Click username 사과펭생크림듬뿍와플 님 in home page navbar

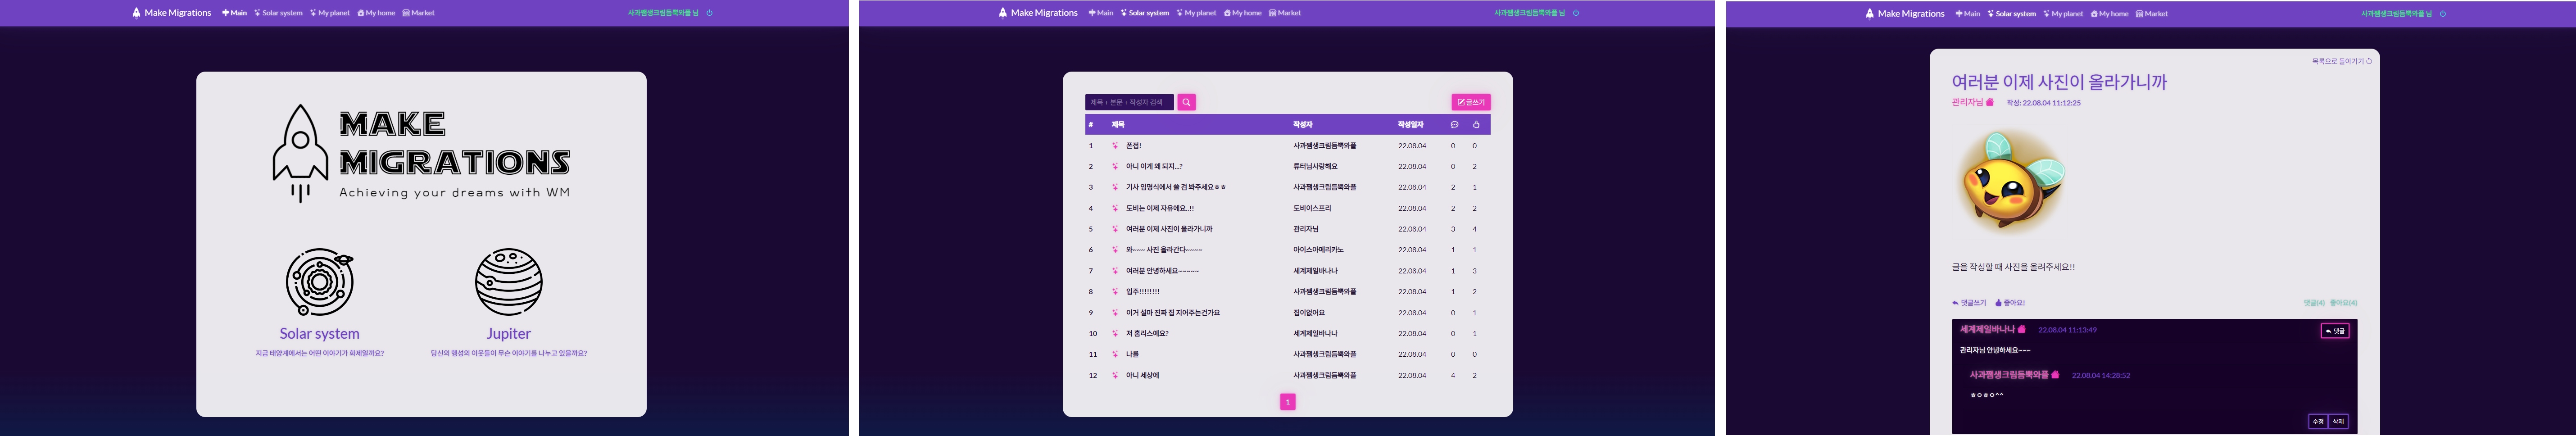pyautogui.click(x=663, y=13)
